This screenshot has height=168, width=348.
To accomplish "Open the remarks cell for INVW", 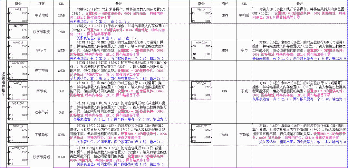I will (300, 15).
